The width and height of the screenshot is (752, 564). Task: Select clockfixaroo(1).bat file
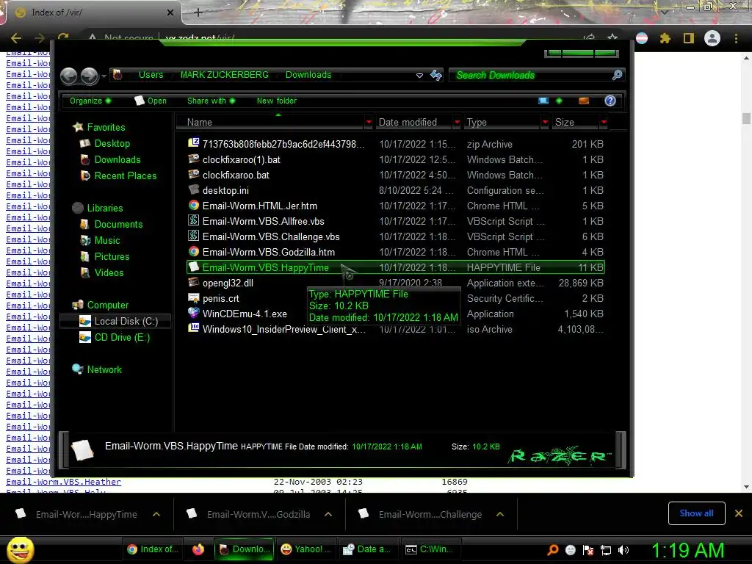coord(241,159)
